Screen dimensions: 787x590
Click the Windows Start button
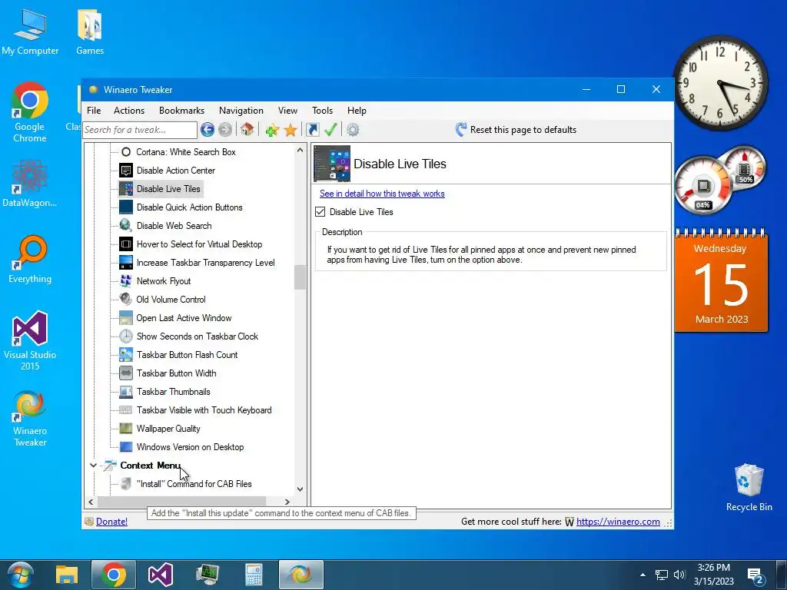20,575
